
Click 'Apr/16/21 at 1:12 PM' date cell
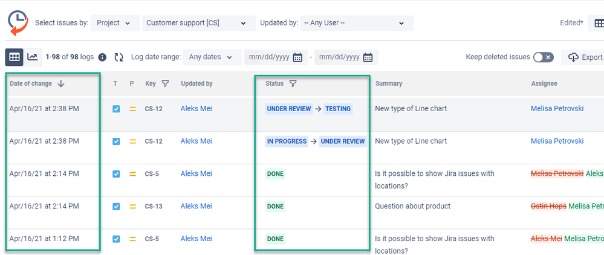[x=44, y=239]
